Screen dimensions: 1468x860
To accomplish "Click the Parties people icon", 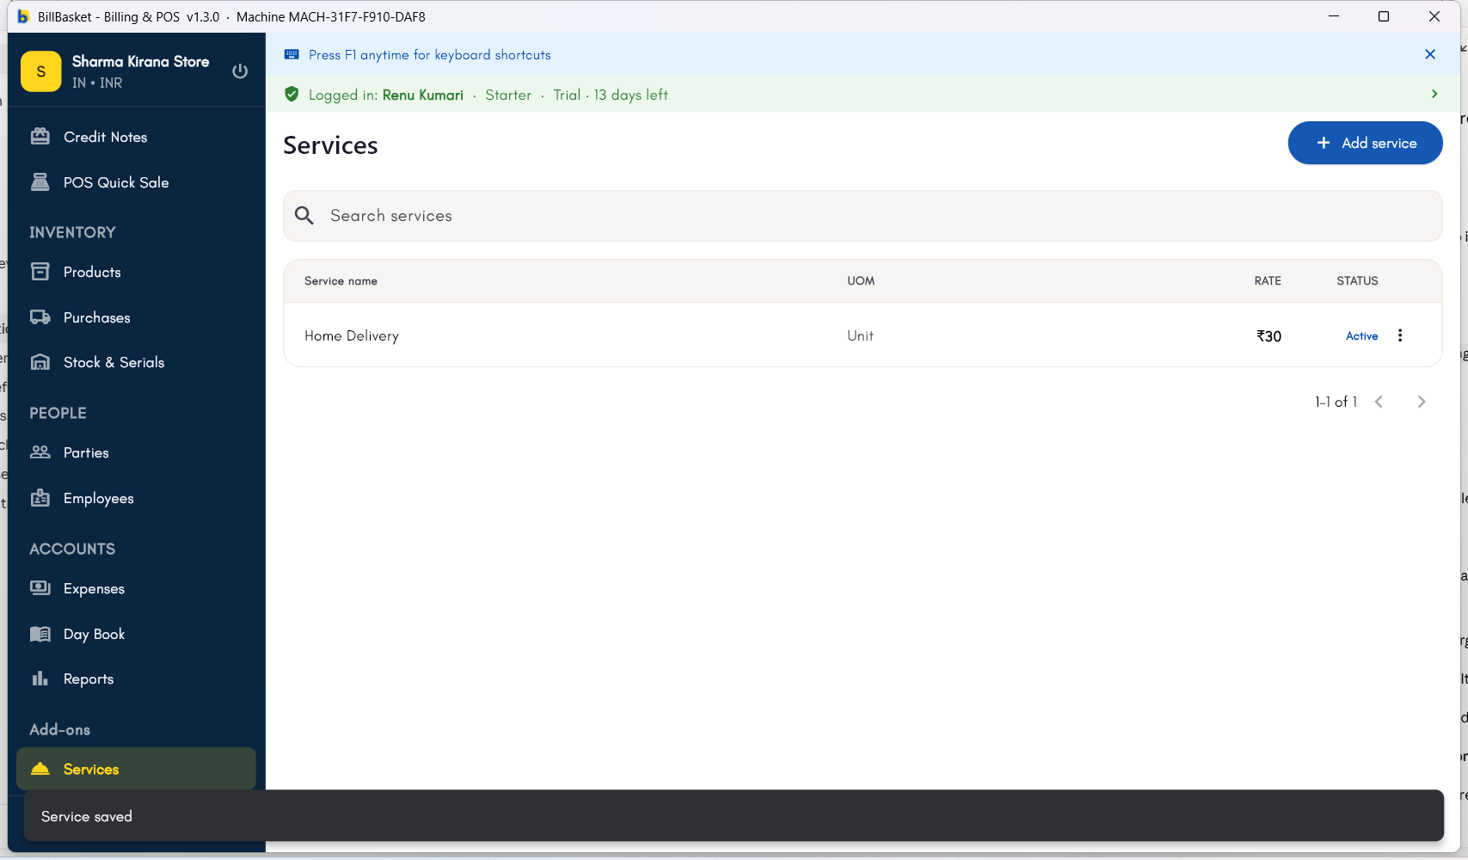I will (x=40, y=451).
